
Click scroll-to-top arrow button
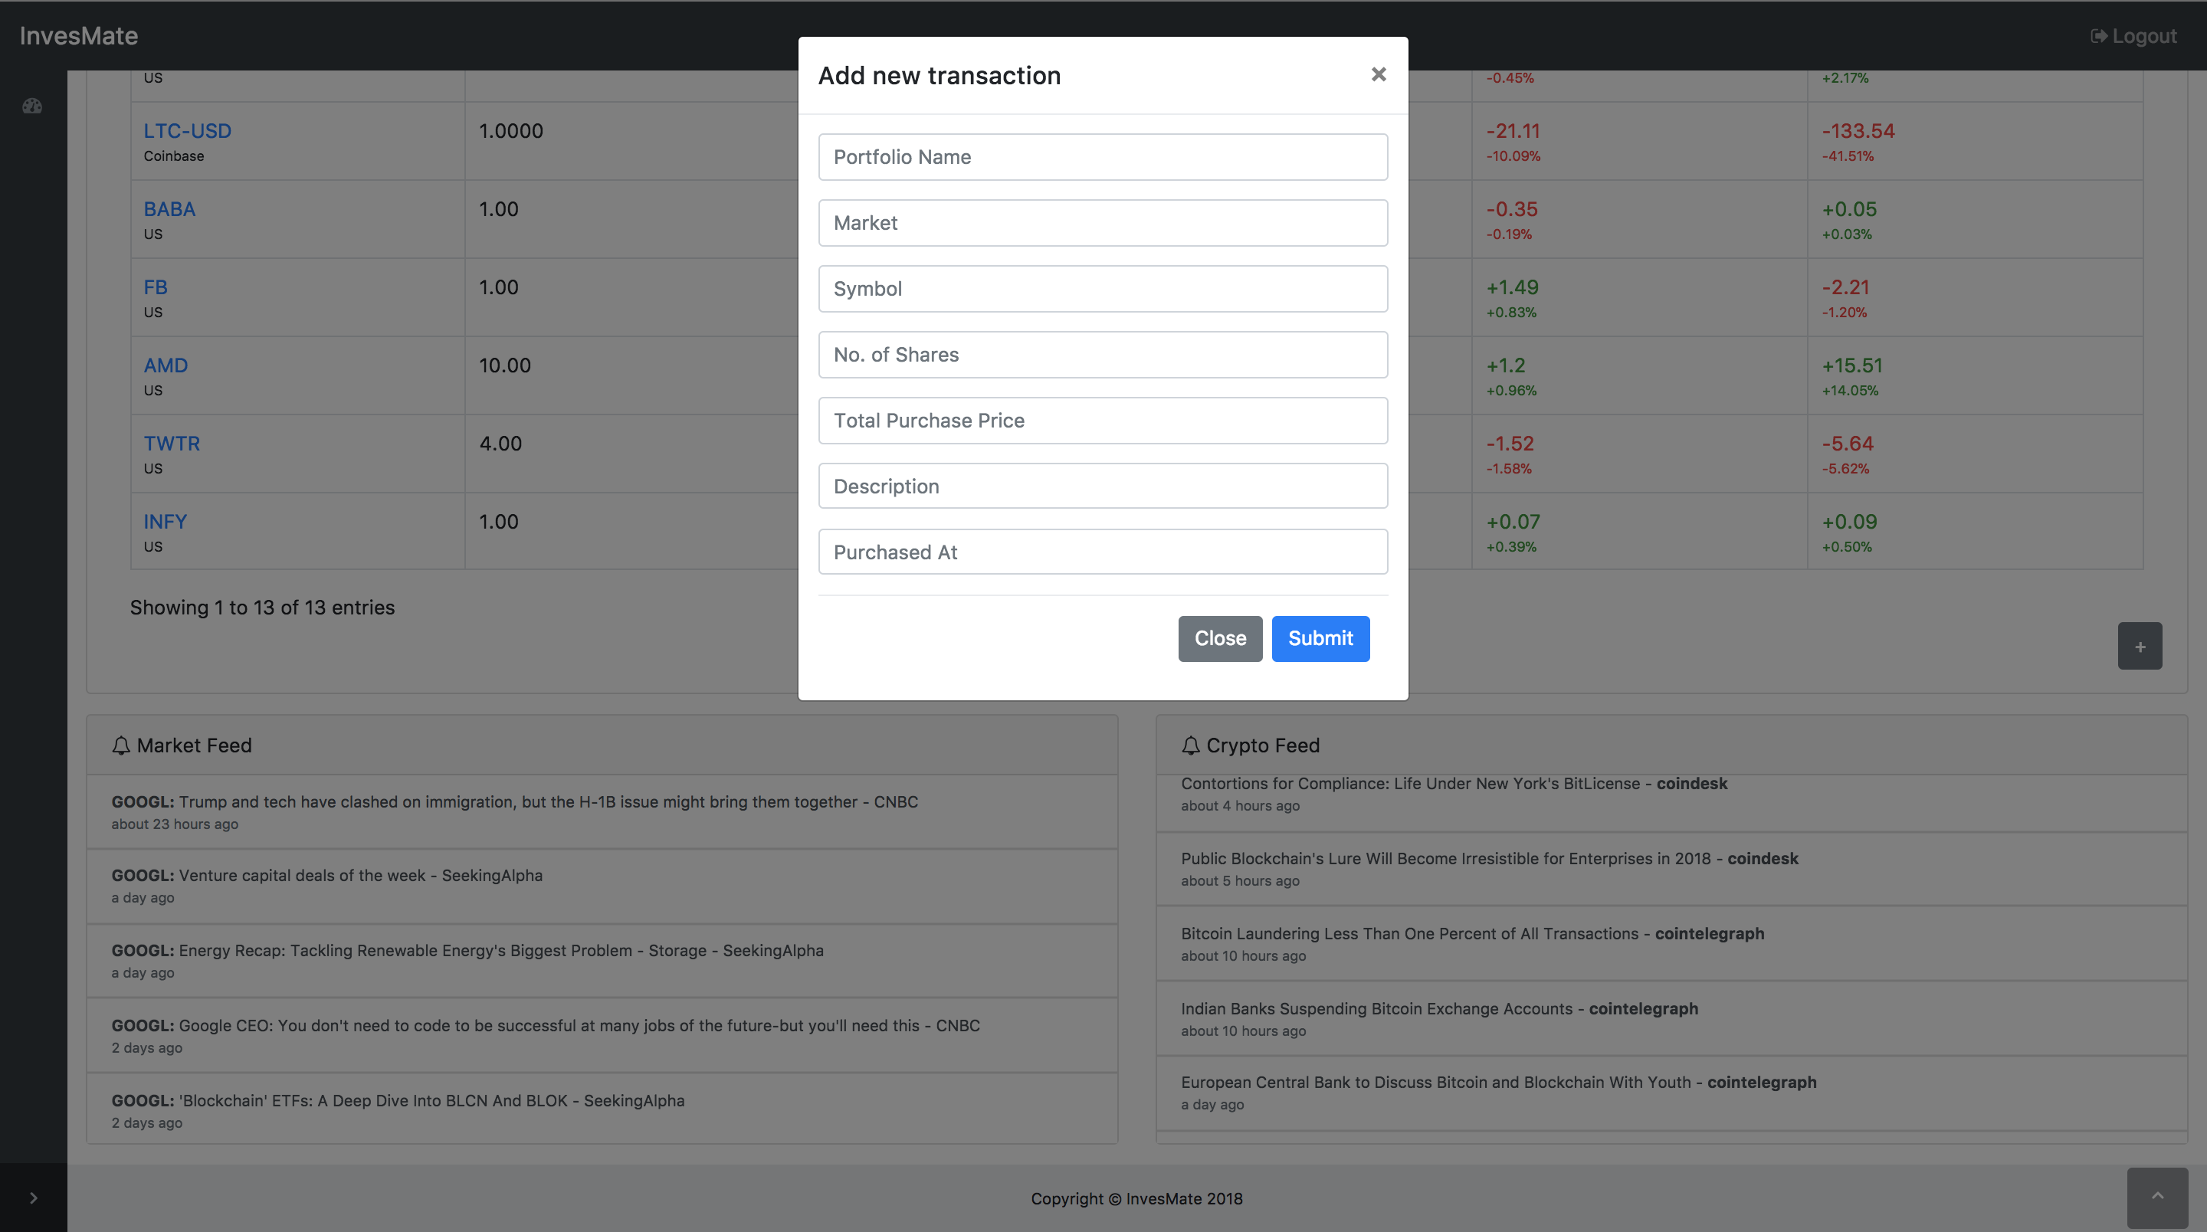coord(2156,1197)
